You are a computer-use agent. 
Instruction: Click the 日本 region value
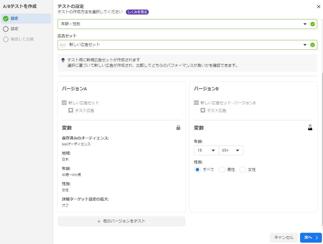65,159
